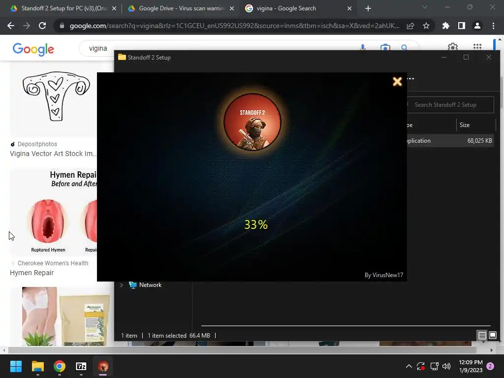Image resolution: width=504 pixels, height=378 pixels.
Task: Open volume speaker tray icon
Action: (446, 366)
